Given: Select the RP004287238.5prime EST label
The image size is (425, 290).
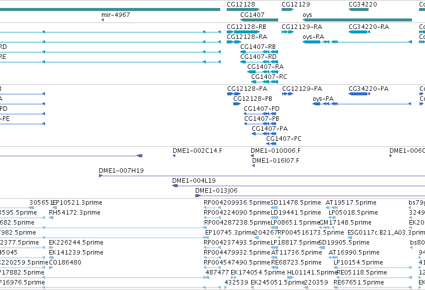Looking at the screenshot, I should click(237, 223).
